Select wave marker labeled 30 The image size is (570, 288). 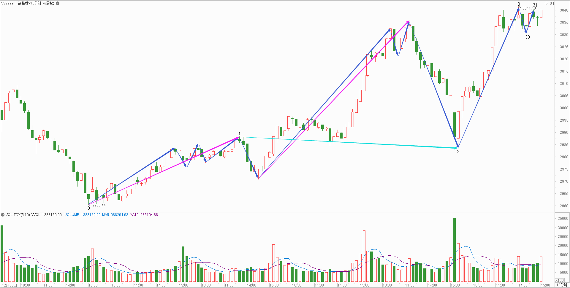tap(528, 37)
